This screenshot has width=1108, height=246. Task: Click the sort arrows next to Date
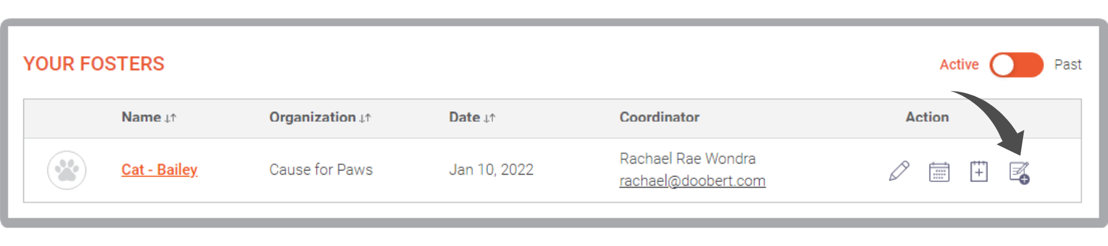[489, 118]
